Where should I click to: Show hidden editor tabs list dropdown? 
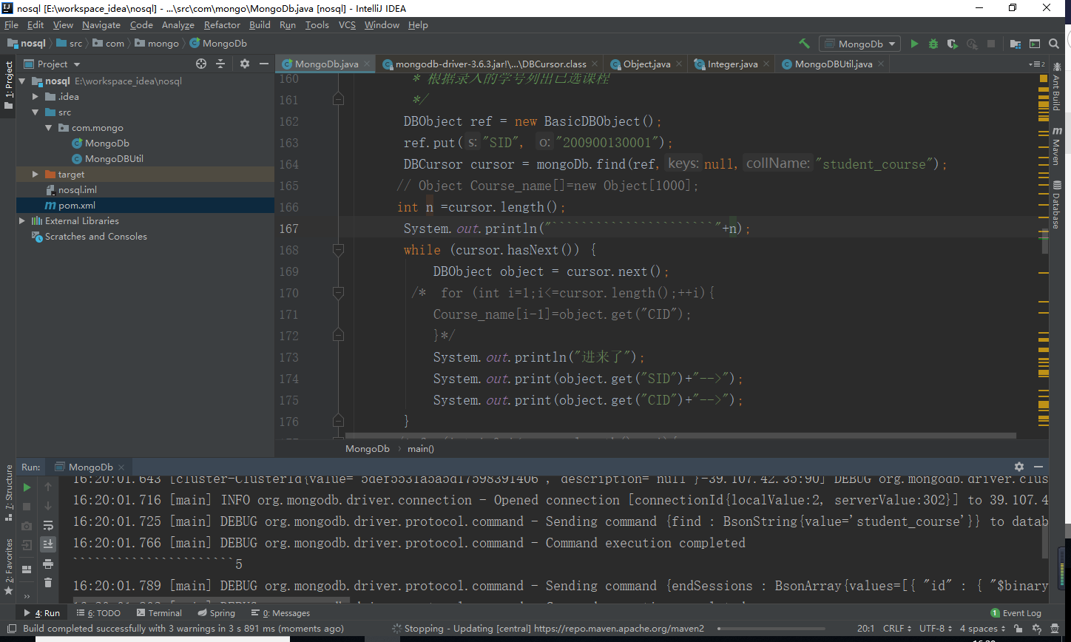(x=1038, y=64)
